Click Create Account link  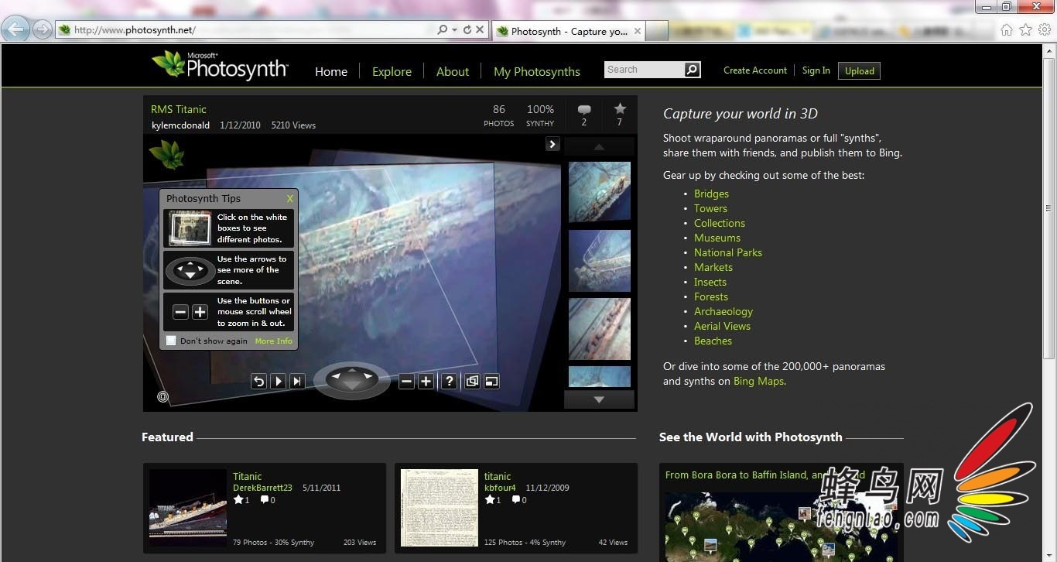pos(755,70)
